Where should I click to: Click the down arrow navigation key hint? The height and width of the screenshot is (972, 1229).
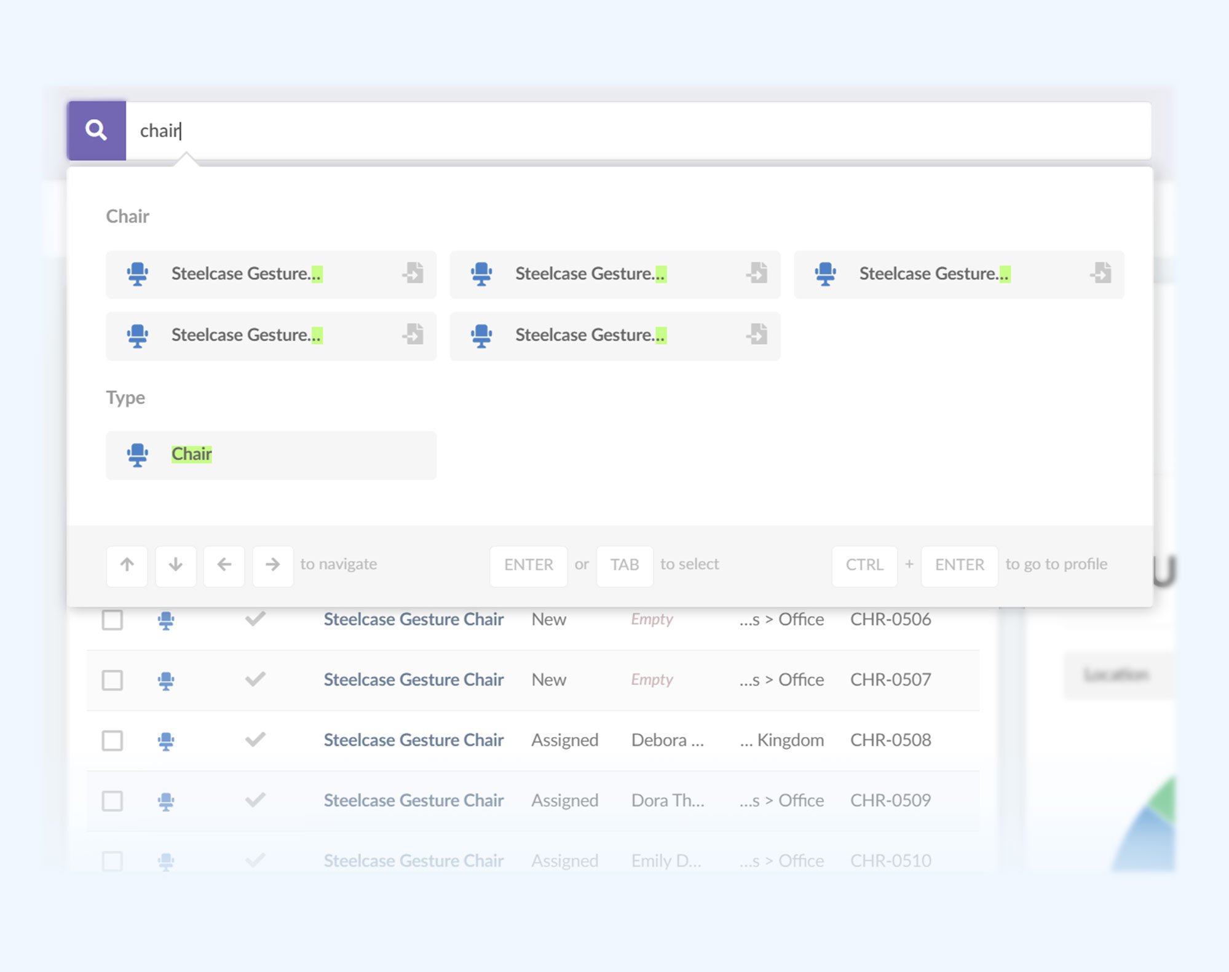[175, 566]
